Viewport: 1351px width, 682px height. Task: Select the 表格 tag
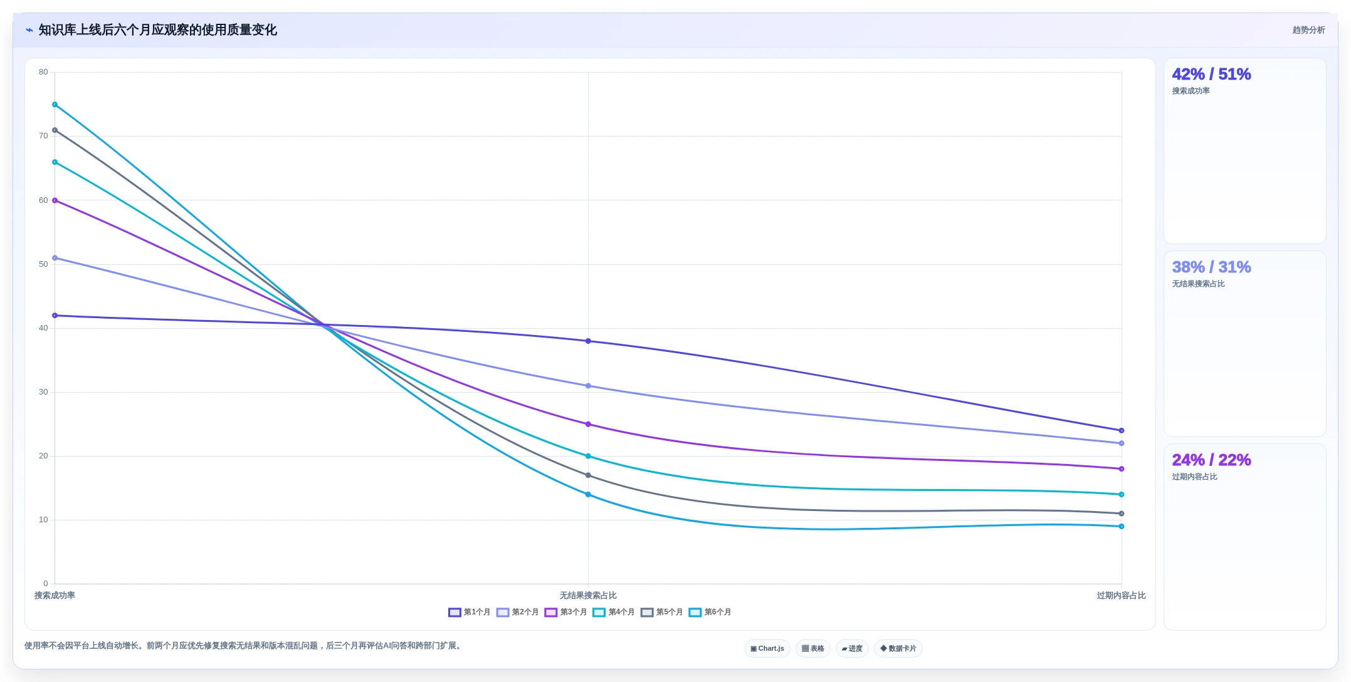(x=813, y=649)
